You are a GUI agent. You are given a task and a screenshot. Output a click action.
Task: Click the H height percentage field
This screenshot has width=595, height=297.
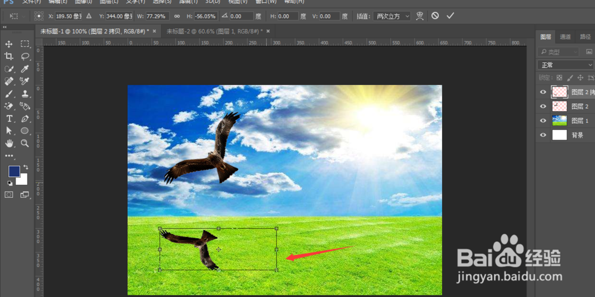click(x=205, y=16)
